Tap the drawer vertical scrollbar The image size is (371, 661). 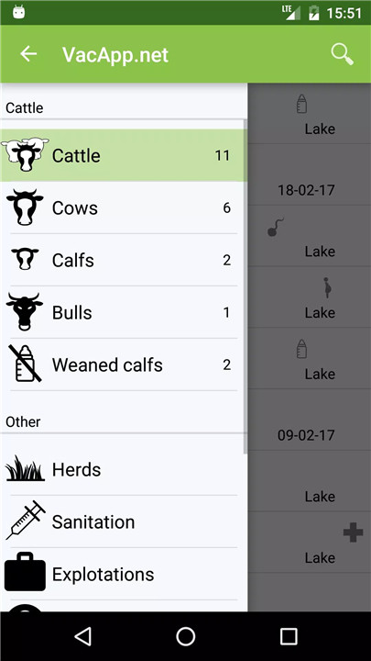click(x=246, y=286)
